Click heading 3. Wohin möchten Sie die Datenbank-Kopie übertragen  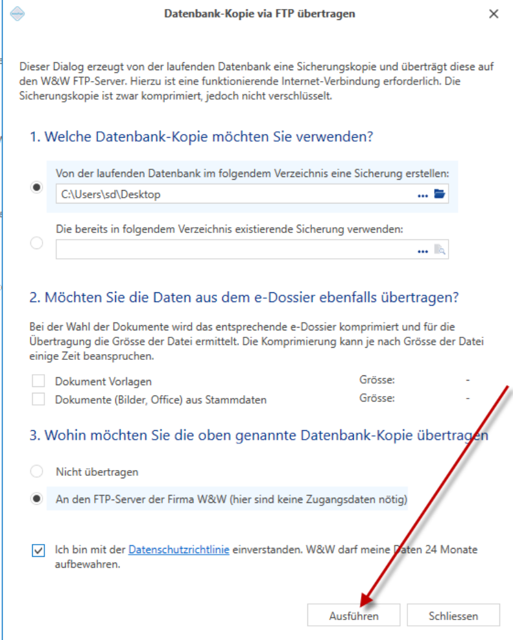click(x=259, y=435)
